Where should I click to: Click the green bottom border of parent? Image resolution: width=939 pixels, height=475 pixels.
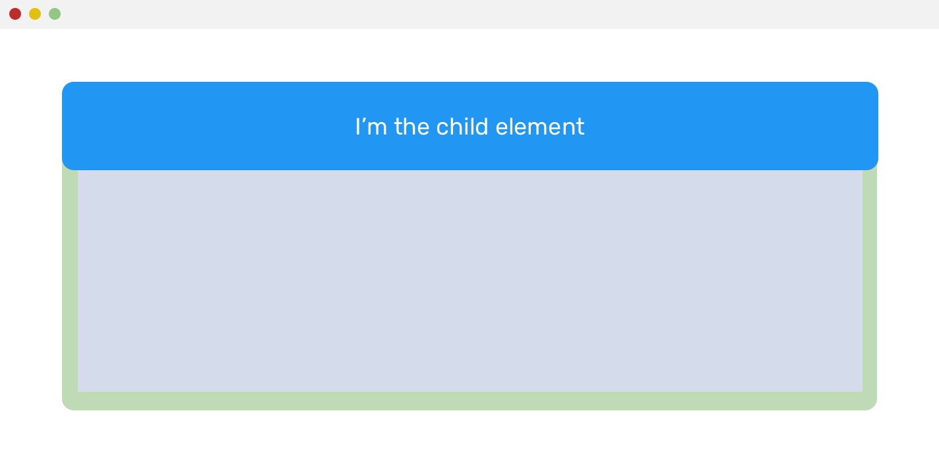[x=470, y=401]
